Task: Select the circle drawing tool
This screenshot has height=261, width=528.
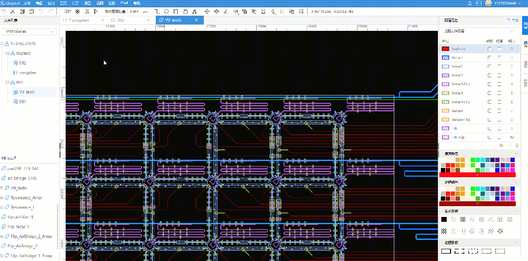Action: tap(167, 11)
